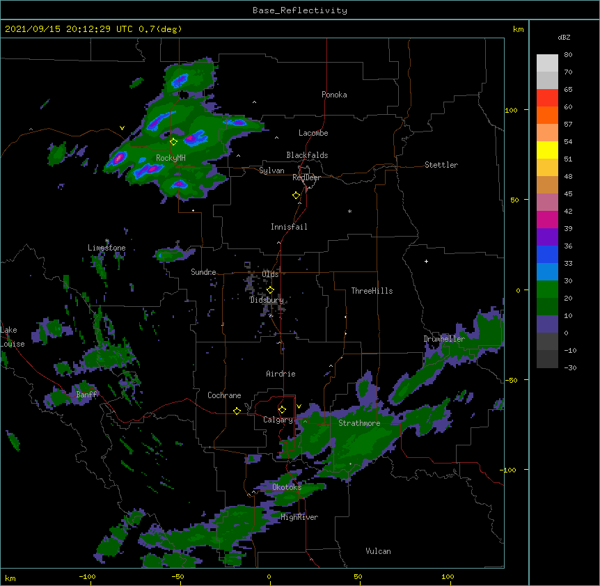
Task: Click the right axis -50 km tick label
Action: 511,380
